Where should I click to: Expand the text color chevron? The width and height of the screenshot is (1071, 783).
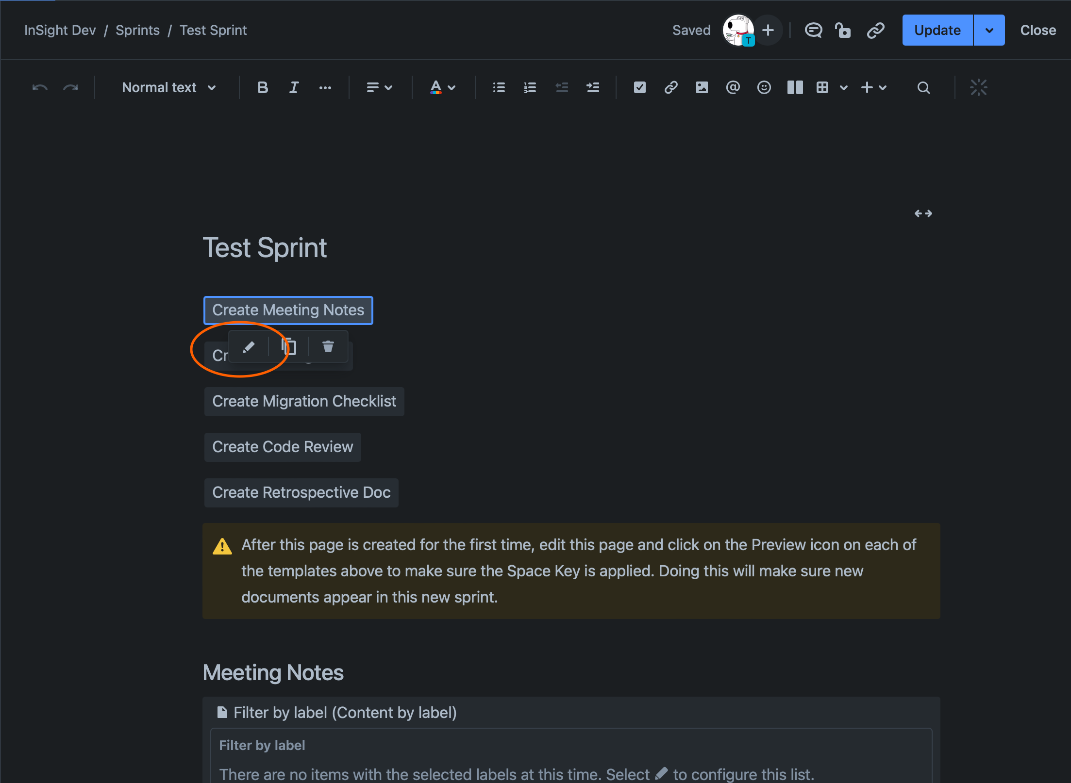452,88
